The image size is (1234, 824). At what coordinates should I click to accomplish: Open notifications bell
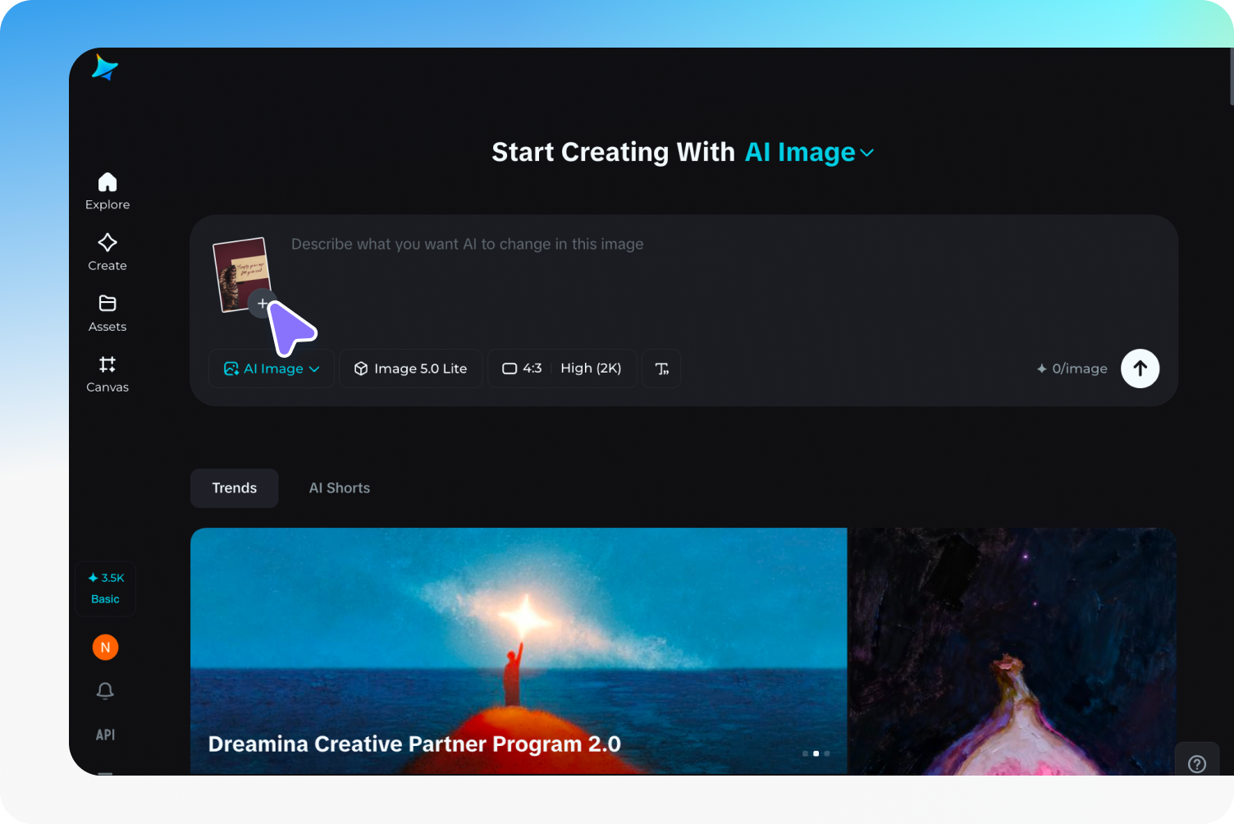(x=105, y=691)
